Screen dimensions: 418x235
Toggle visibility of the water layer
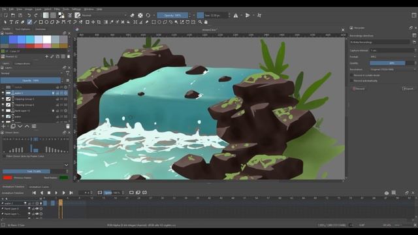(3, 116)
